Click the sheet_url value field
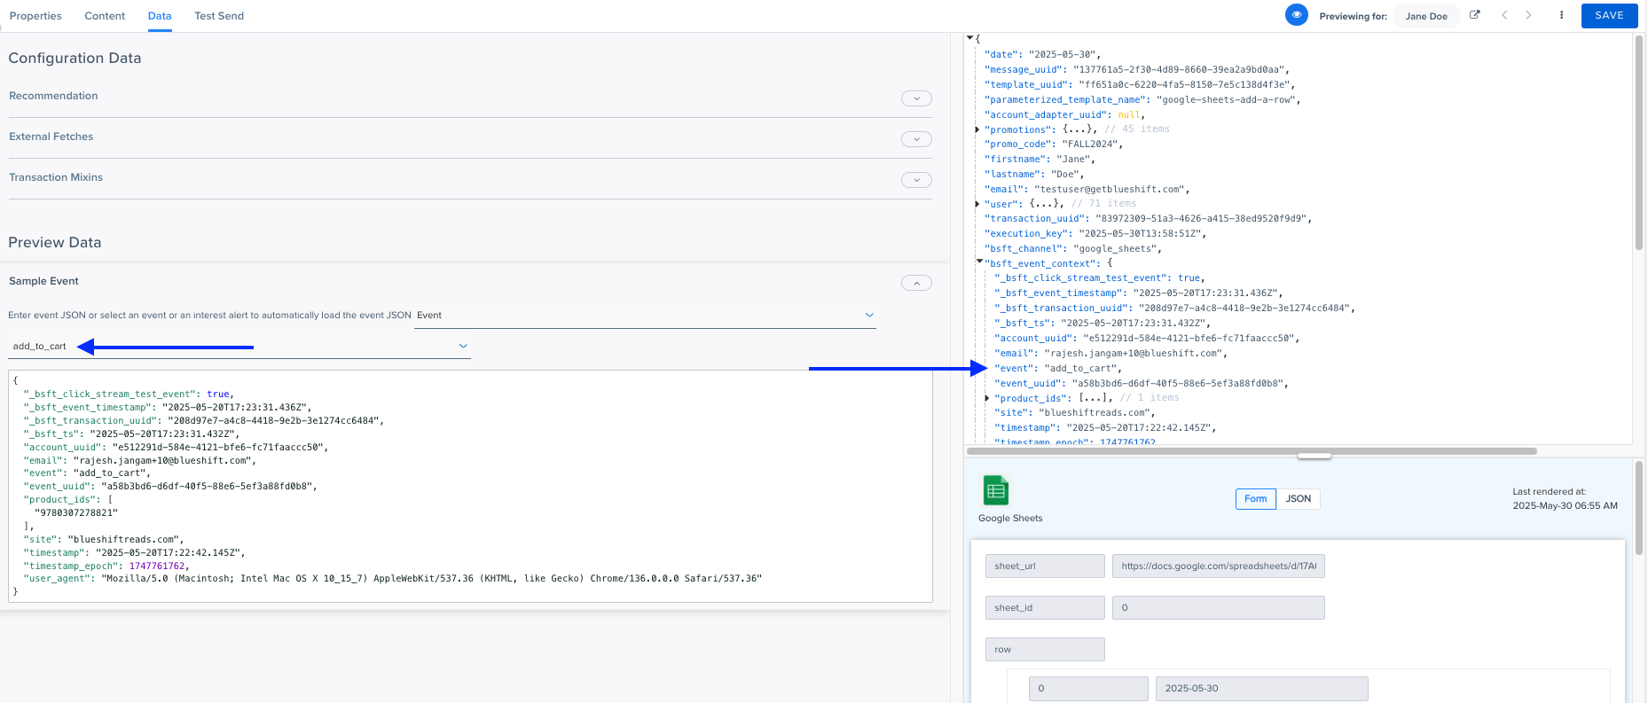 (x=1218, y=566)
